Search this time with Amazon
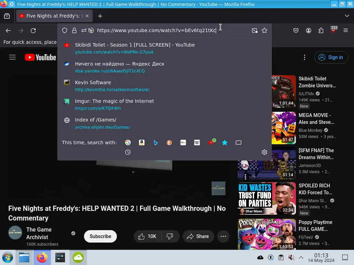 click(x=141, y=143)
